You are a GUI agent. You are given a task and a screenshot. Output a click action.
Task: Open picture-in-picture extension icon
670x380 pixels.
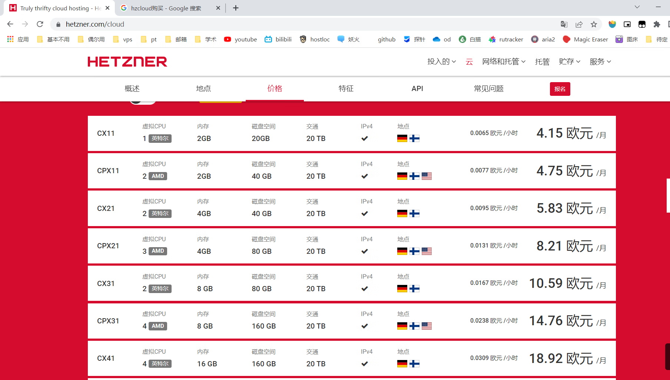coord(627,24)
